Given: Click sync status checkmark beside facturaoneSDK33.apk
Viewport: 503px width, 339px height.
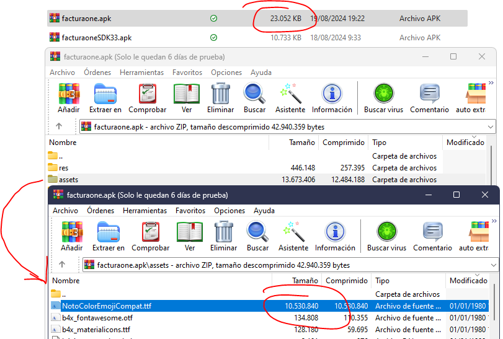Looking at the screenshot, I should pyautogui.click(x=213, y=38).
